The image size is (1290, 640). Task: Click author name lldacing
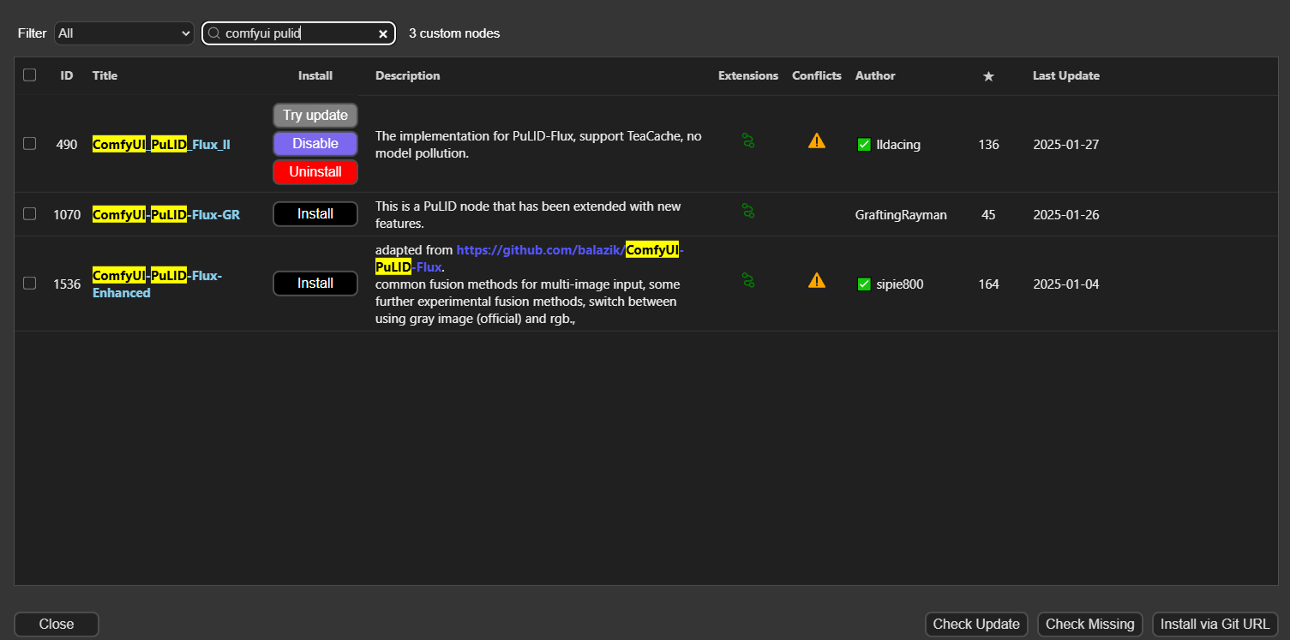(898, 145)
